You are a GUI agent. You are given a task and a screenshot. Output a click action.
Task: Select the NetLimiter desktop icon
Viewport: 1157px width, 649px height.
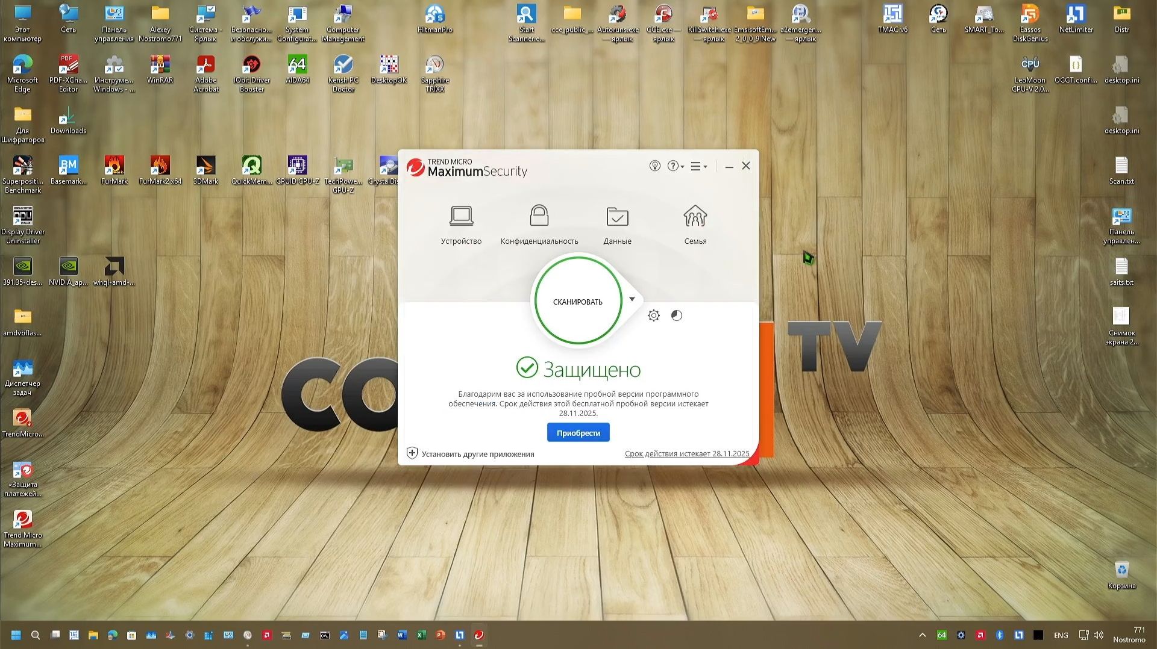point(1076,19)
